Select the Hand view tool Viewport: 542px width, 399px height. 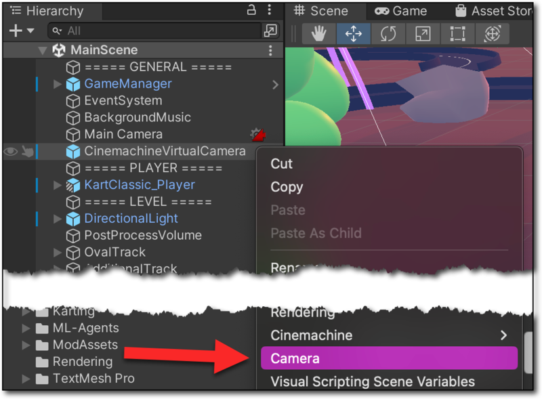319,34
